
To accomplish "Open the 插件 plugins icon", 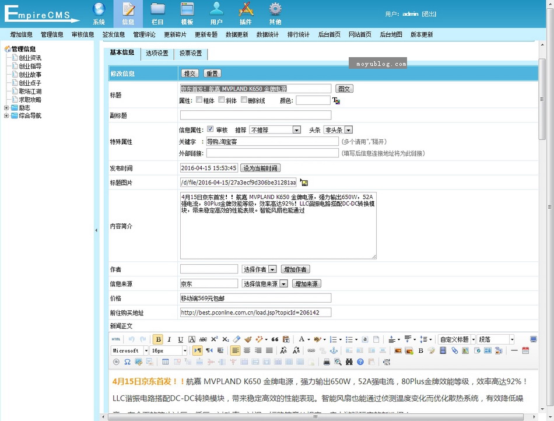I will point(246,14).
